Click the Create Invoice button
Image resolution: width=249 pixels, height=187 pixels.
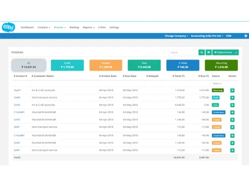click(223, 52)
